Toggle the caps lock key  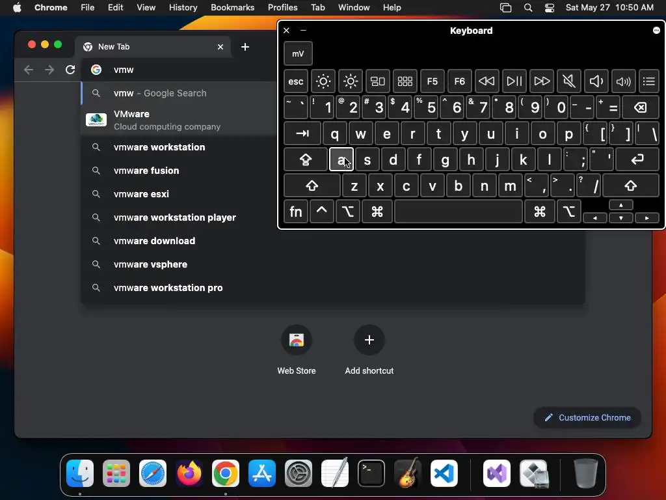click(x=306, y=160)
